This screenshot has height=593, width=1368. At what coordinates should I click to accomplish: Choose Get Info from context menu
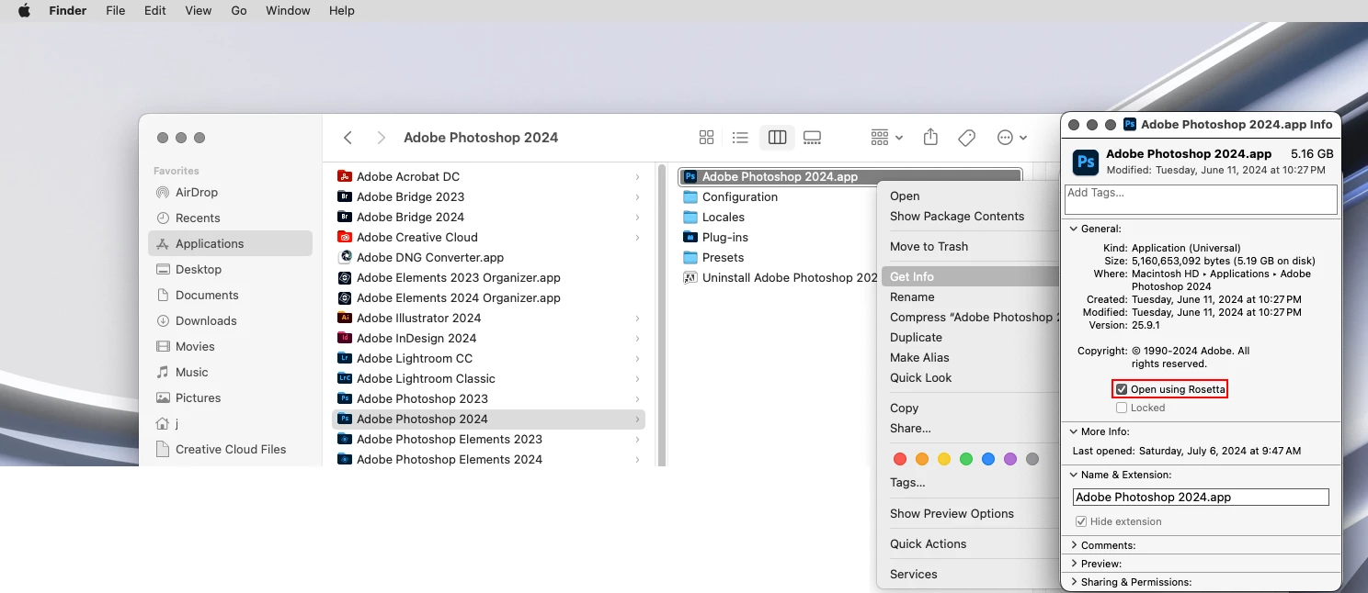(x=970, y=276)
